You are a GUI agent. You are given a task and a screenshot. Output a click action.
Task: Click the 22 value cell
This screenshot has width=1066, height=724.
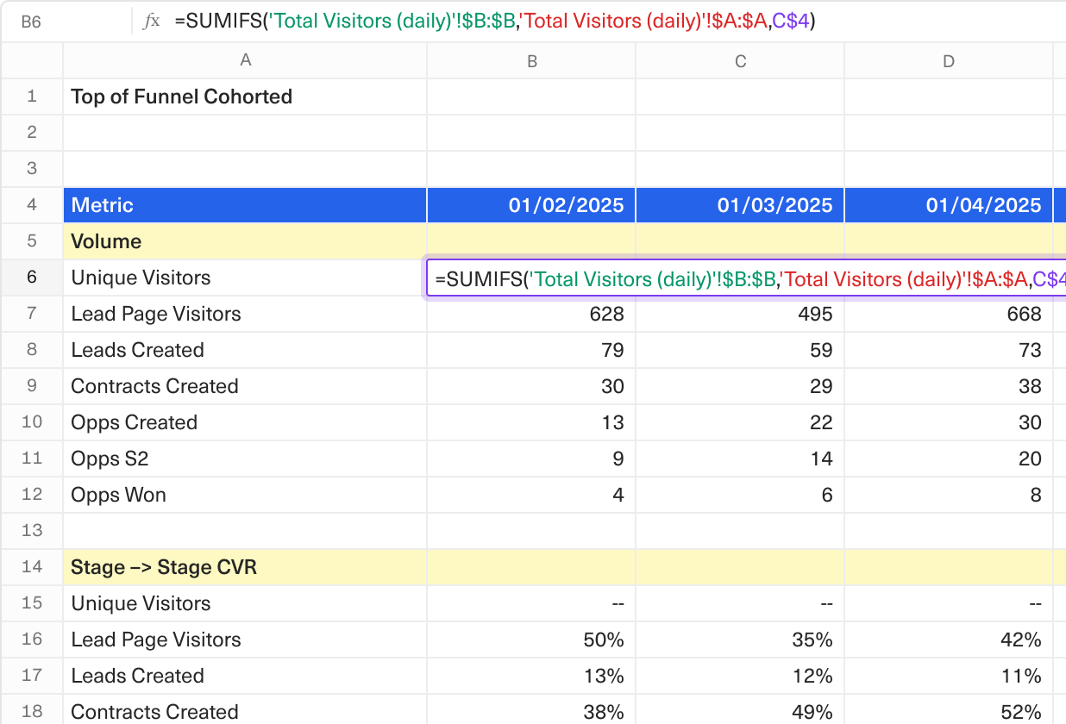(741, 422)
